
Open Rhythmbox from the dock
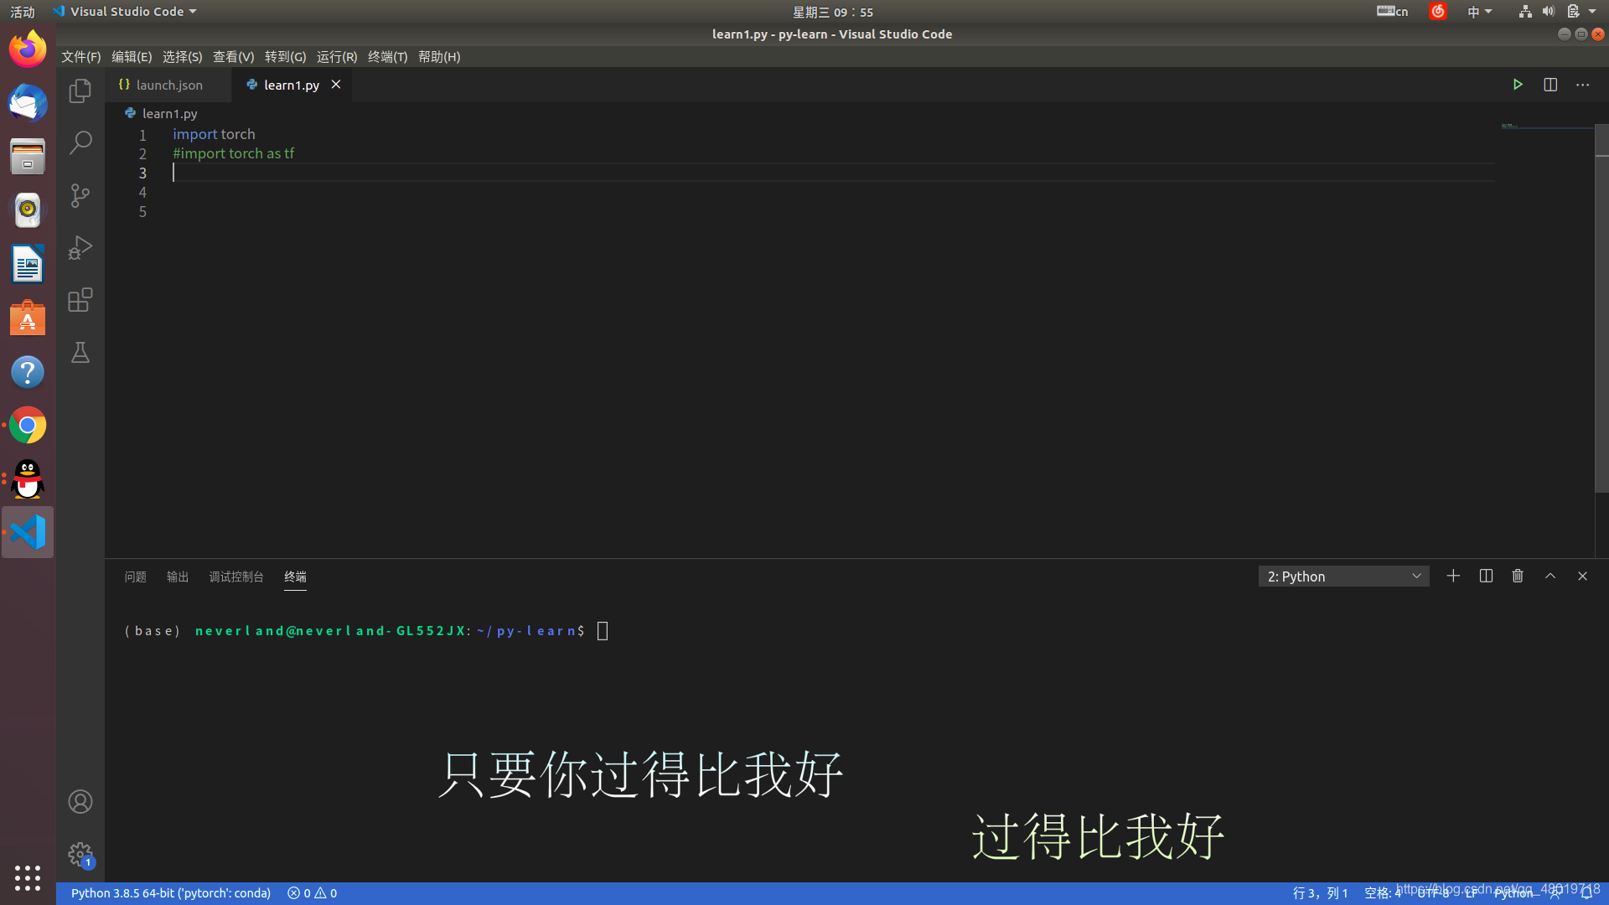[x=28, y=210]
